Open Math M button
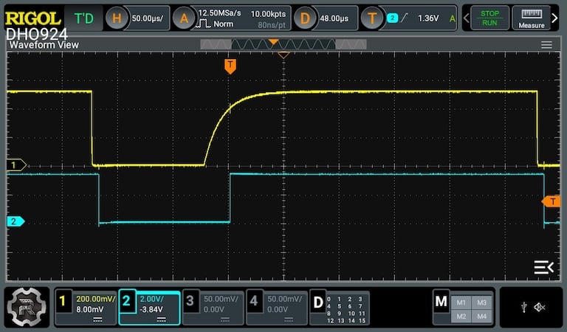 [441, 301]
